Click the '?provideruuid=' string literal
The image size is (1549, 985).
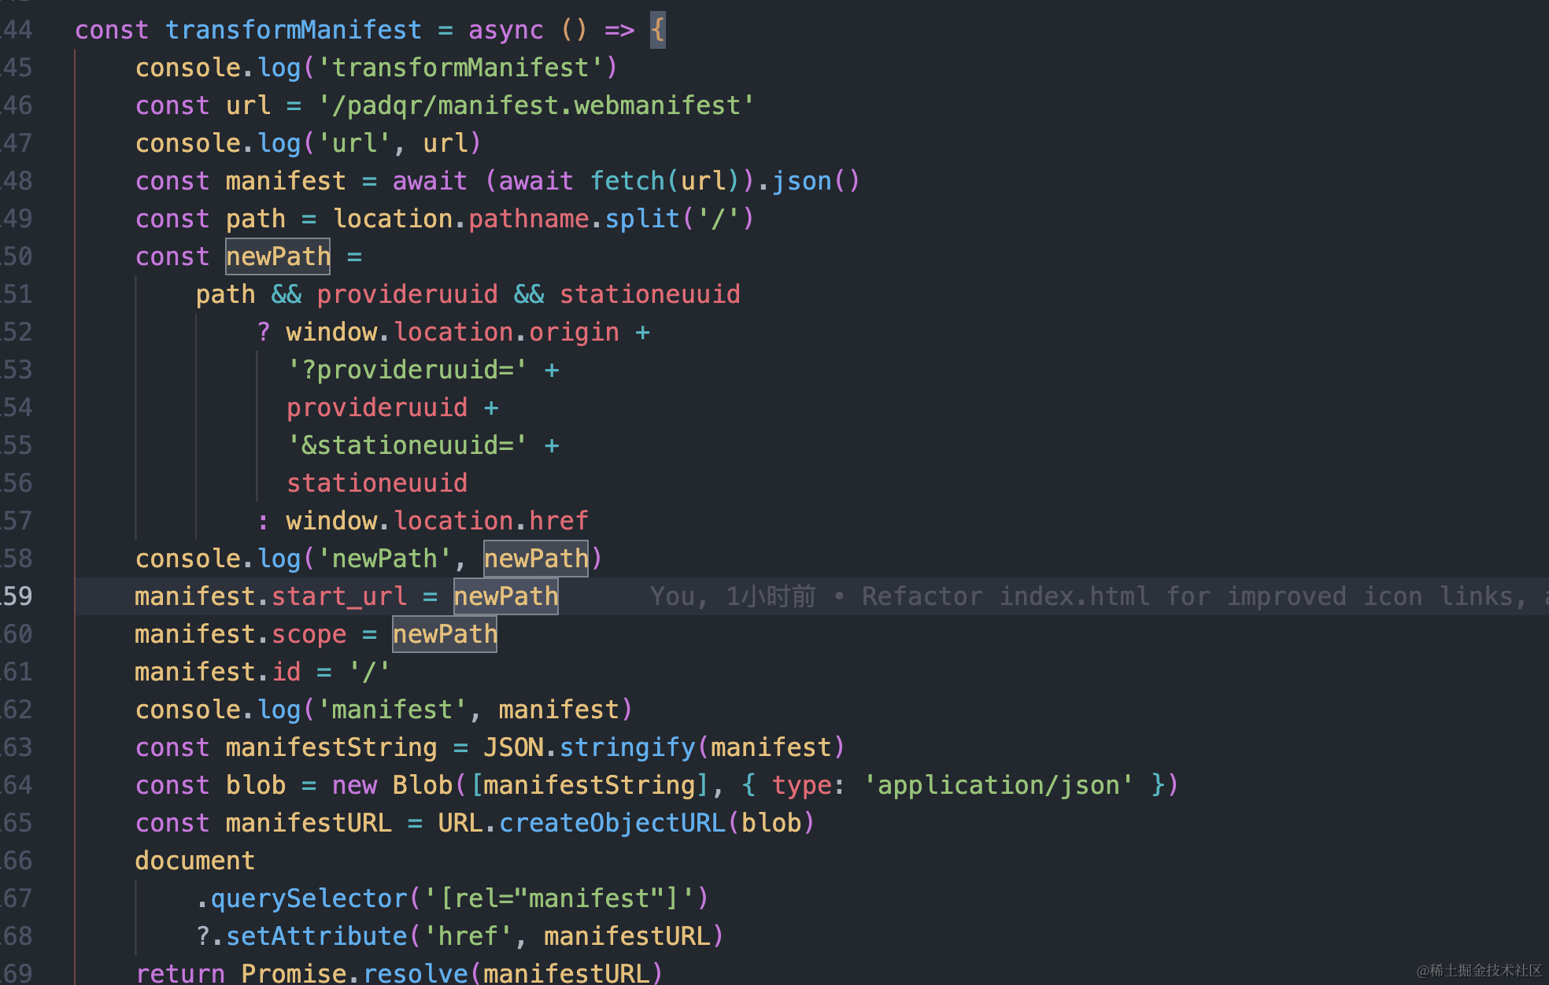point(406,370)
